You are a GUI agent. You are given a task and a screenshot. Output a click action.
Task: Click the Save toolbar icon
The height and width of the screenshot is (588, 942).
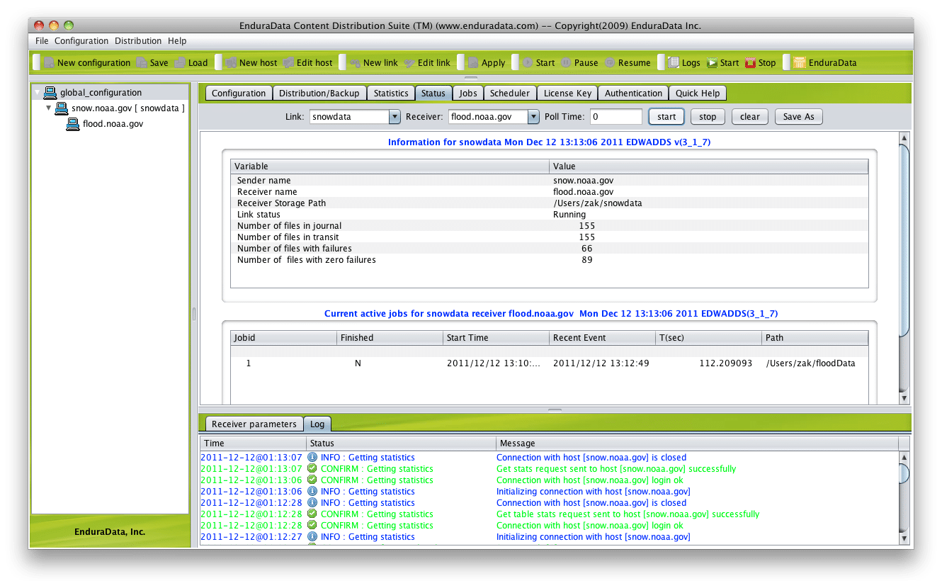[x=142, y=62]
